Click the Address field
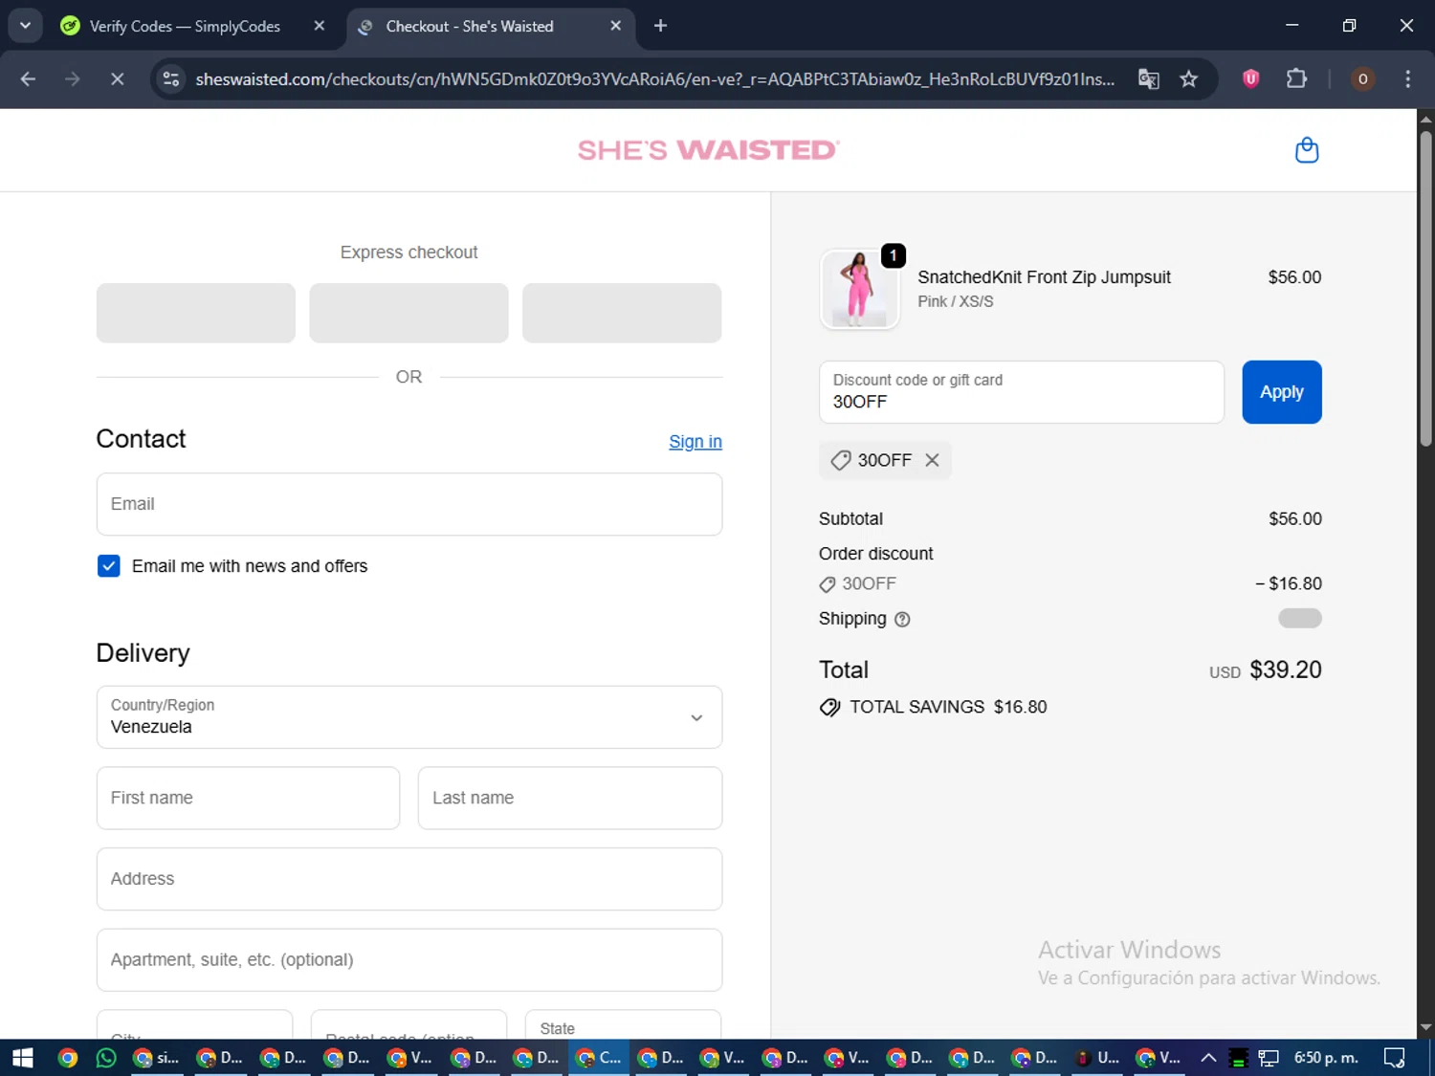Image resolution: width=1435 pixels, height=1076 pixels. coord(409,879)
